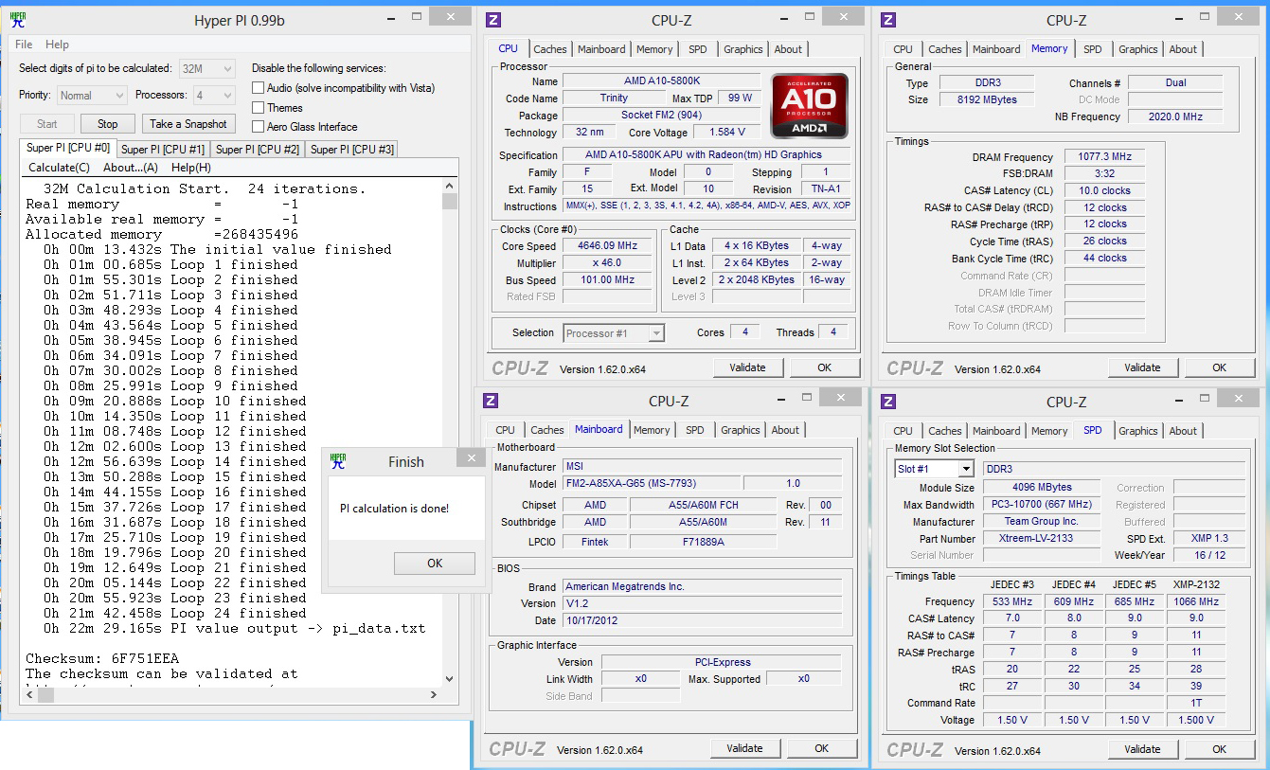Enable Audio incompatibility with Vista checkbox
Image resolution: width=1270 pixels, height=770 pixels.
[259, 88]
